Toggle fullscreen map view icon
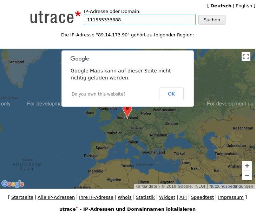The image size is (256, 217). point(246,57)
